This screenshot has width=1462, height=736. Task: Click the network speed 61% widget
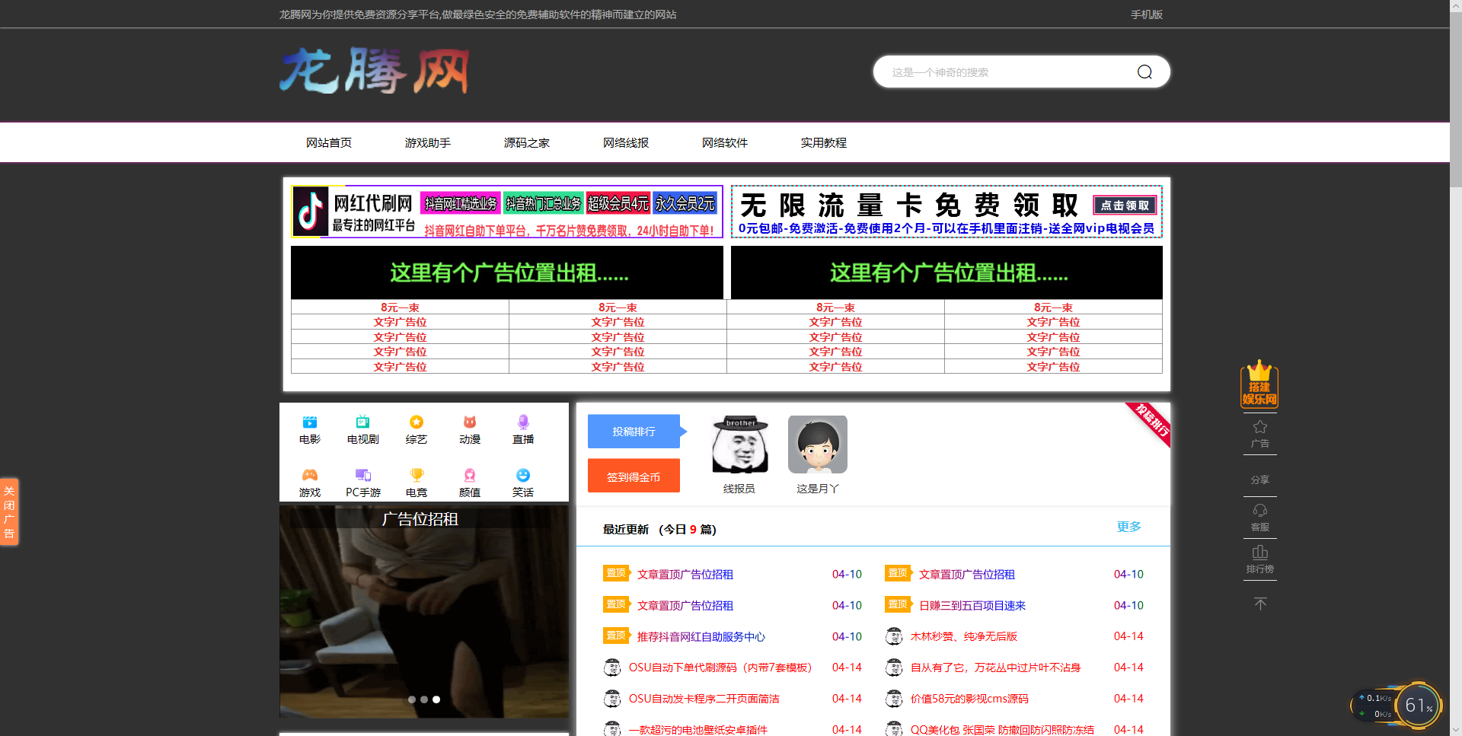tap(1397, 705)
